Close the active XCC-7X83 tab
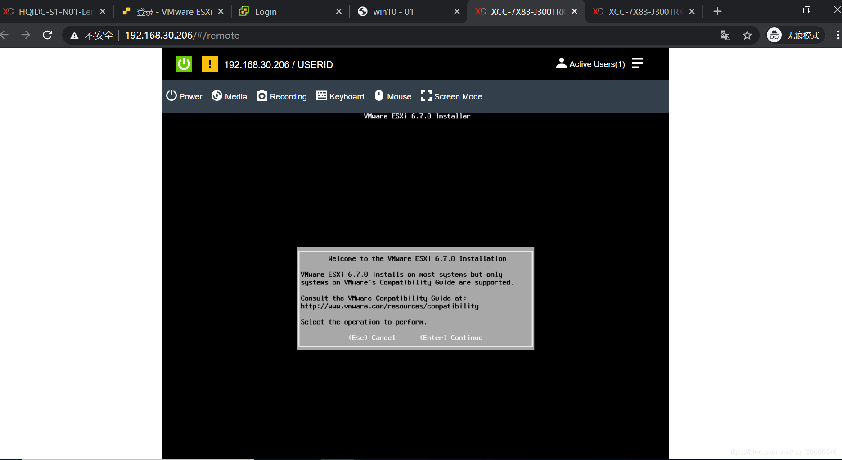 [x=574, y=12]
